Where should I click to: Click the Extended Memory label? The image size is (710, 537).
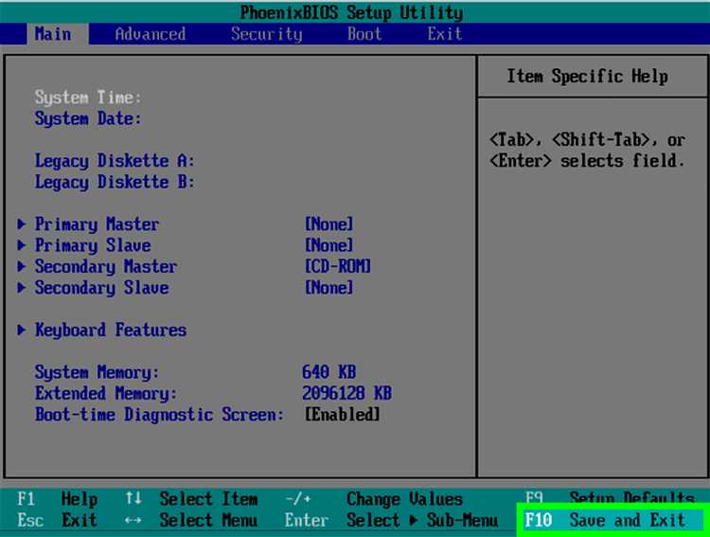click(x=106, y=393)
